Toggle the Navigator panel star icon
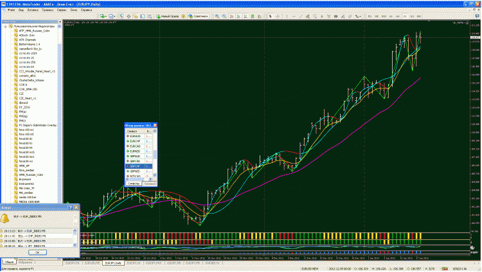The image size is (482, 272). pyautogui.click(x=135, y=16)
